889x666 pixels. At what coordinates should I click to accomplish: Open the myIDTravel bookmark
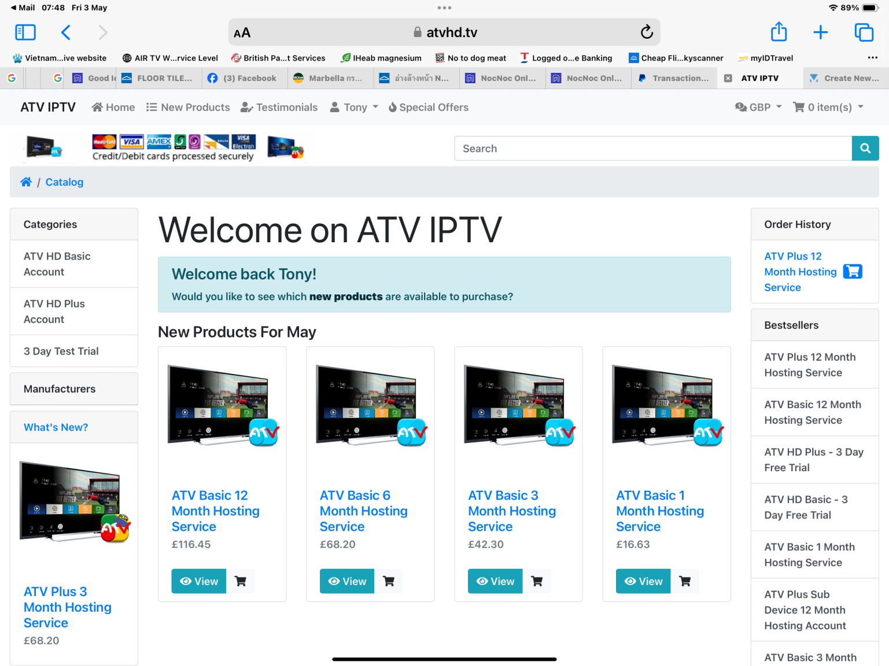click(766, 58)
